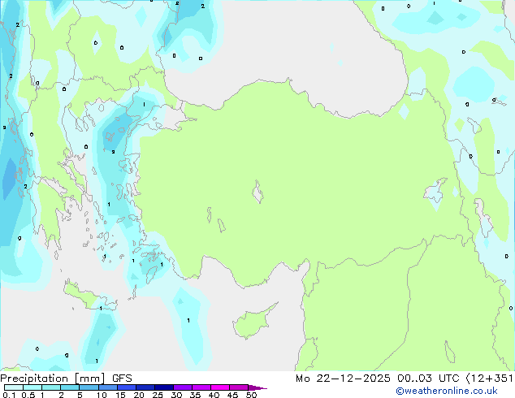Click the 2 mm legend color swatch
This screenshot has width=515, height=398.
[x=70, y=387]
